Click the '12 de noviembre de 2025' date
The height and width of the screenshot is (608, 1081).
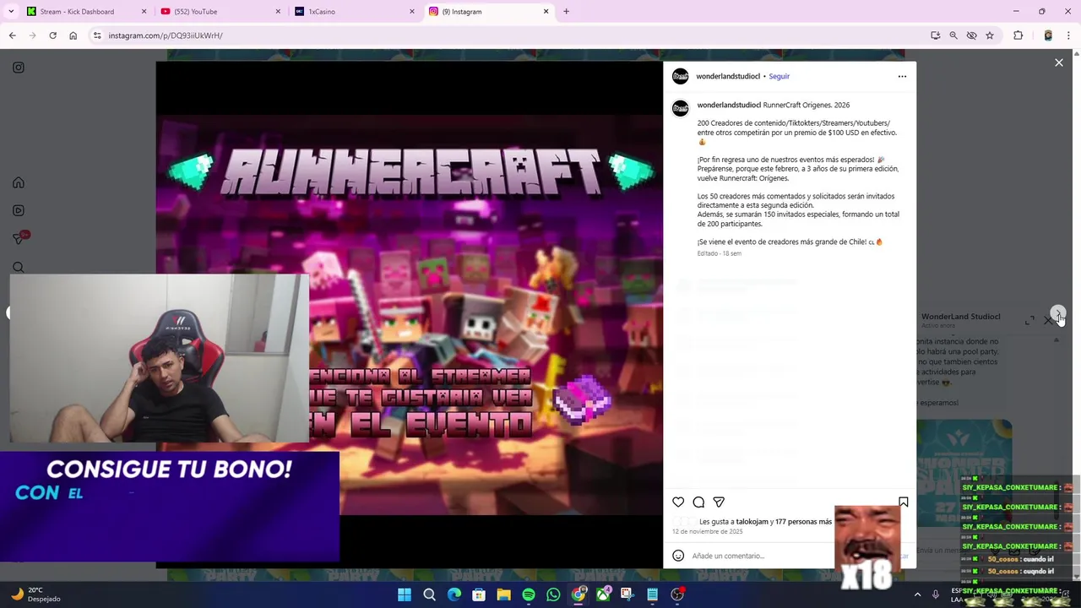tap(708, 532)
